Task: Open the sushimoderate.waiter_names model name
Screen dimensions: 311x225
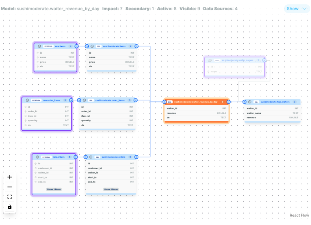Action: [237, 60]
